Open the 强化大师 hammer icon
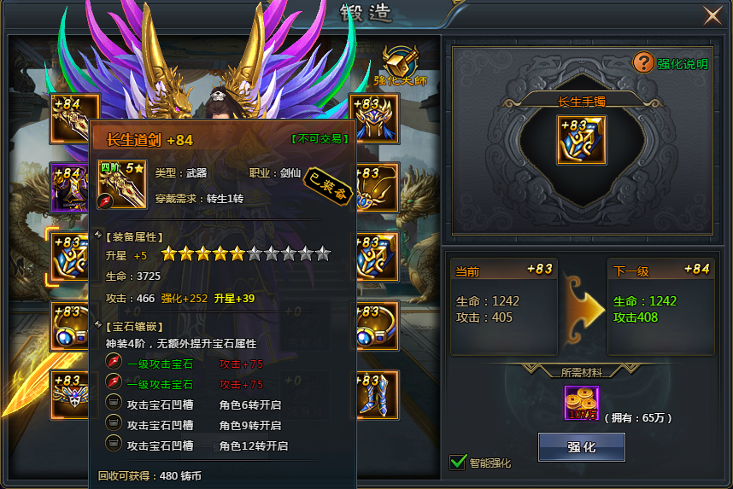Viewport: 733px width, 489px height. (x=401, y=66)
